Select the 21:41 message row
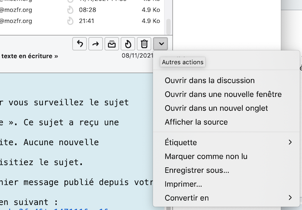The height and width of the screenshot is (210, 302). [82, 21]
